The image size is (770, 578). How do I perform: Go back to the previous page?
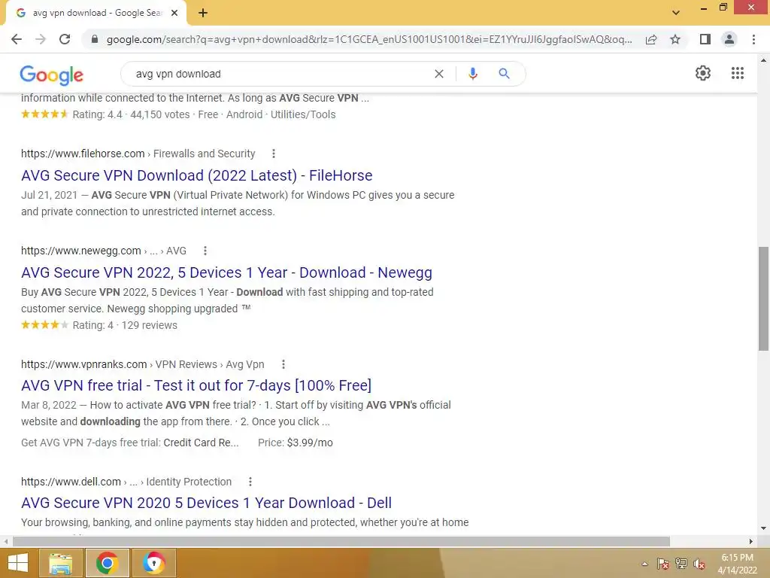pyautogui.click(x=17, y=39)
